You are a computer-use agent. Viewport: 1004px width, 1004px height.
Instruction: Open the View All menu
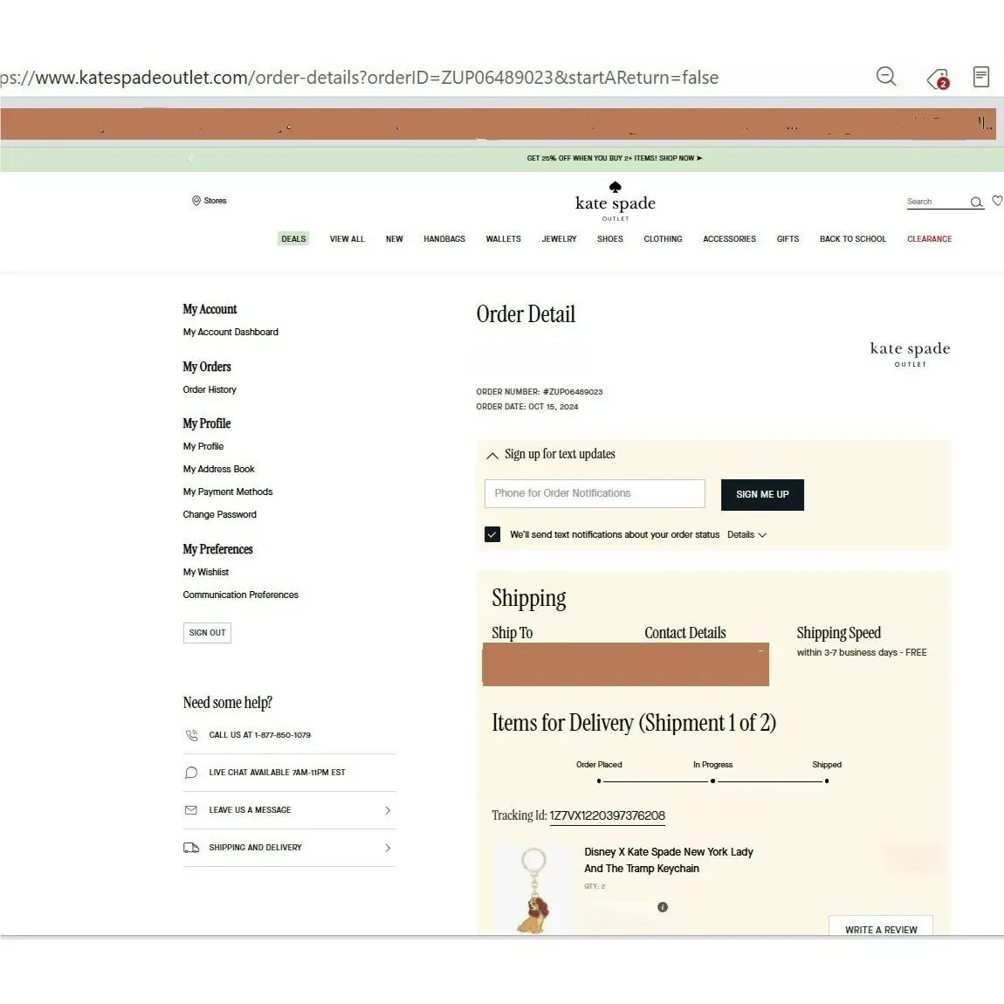pos(347,239)
